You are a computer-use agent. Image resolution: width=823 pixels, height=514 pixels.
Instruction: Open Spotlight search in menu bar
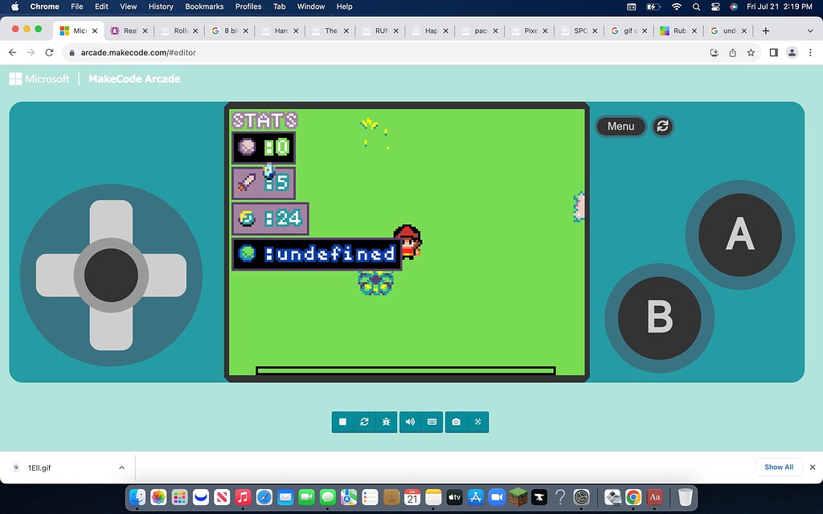pyautogui.click(x=696, y=6)
